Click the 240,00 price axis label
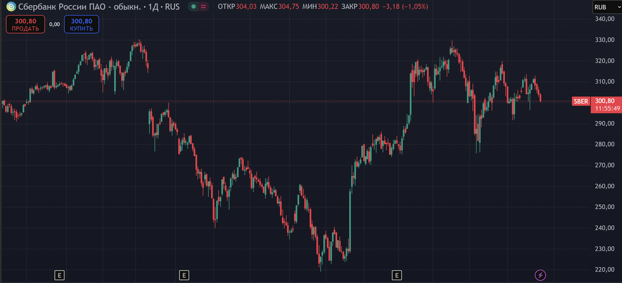Screen dimensions: 622x283 pos(604,228)
